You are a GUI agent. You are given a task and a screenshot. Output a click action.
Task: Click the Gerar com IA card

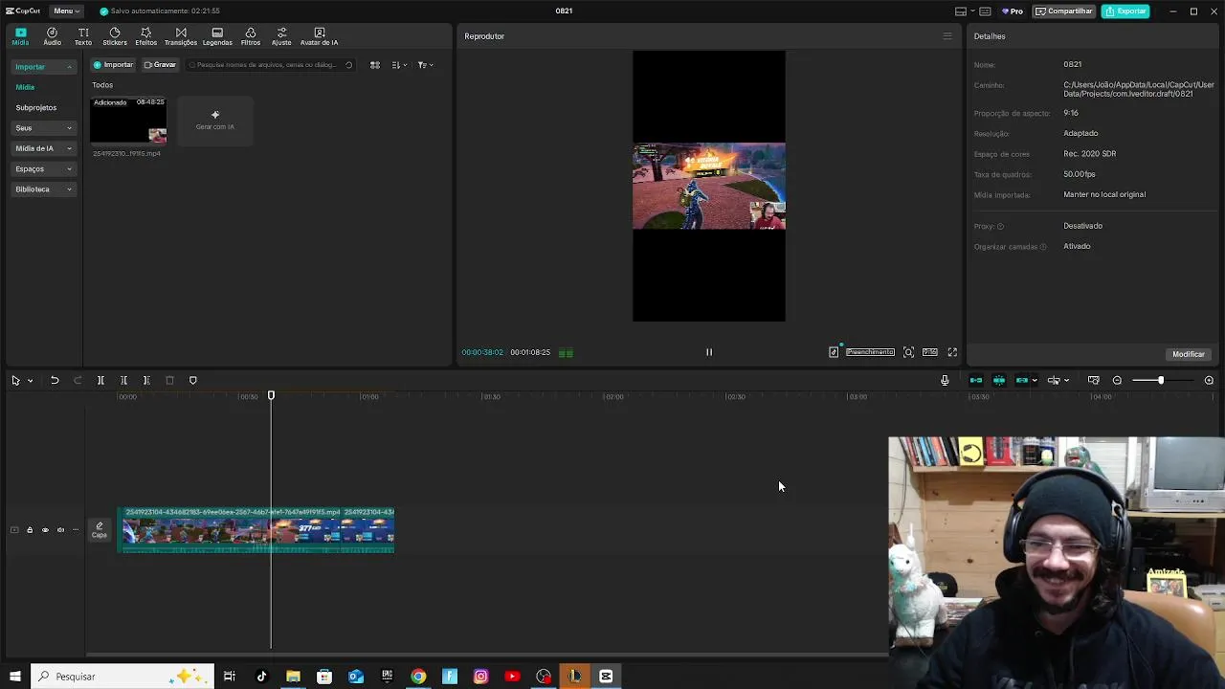(x=215, y=121)
